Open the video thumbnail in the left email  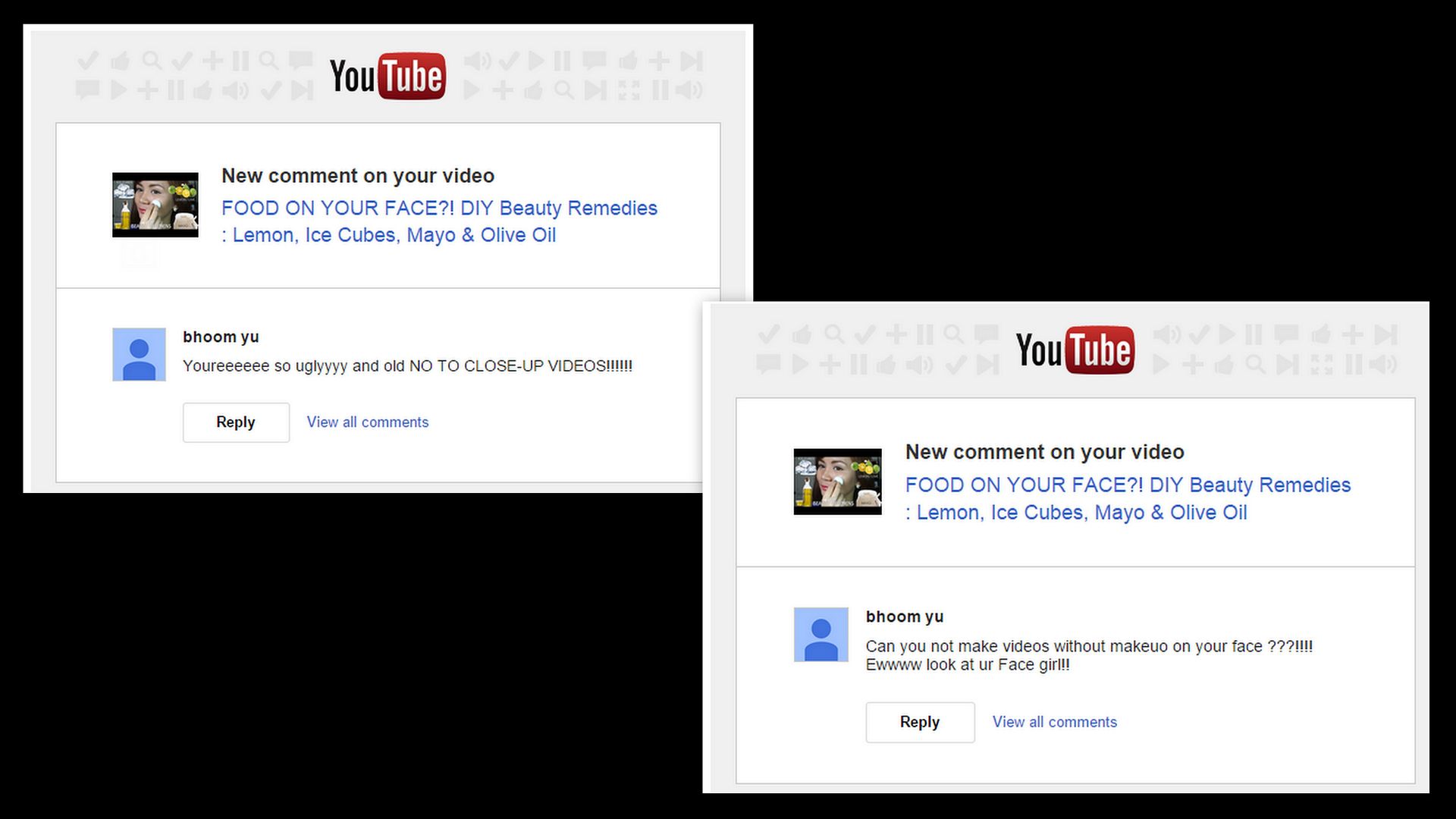(x=155, y=205)
